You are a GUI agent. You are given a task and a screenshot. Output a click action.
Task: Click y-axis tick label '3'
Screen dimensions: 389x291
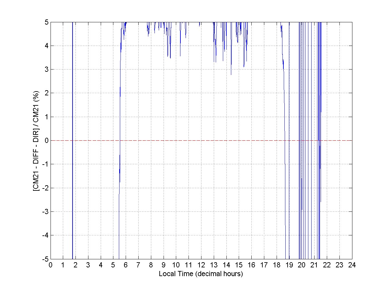[47, 69]
